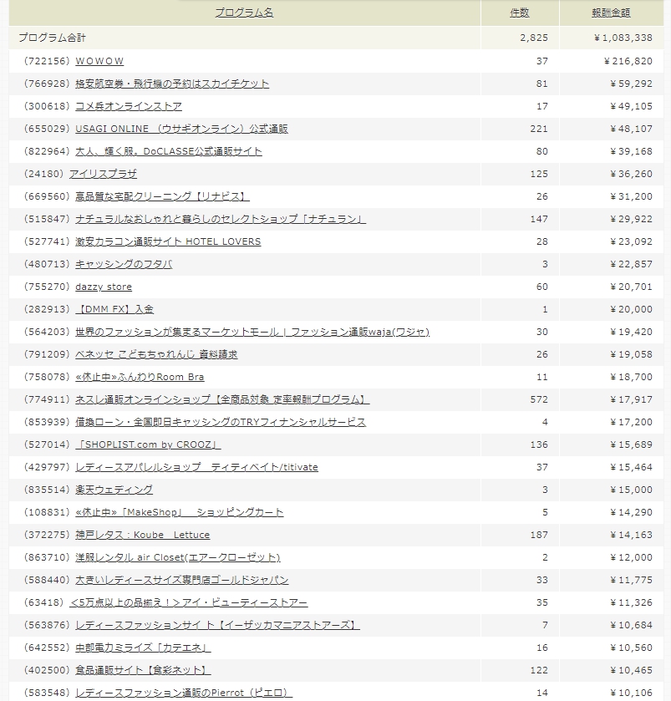Open Pierrot(ピエロ) fashion link
The image size is (671, 701).
coord(184,693)
